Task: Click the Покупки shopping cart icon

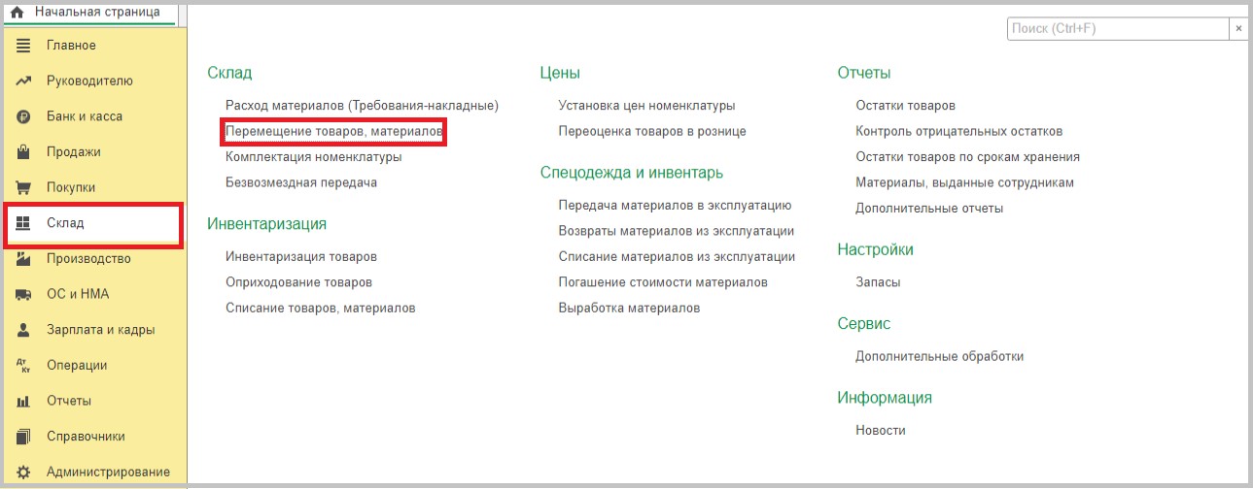Action: [24, 187]
